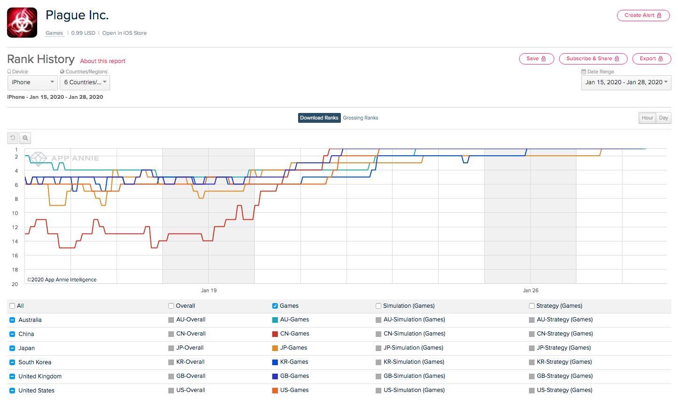Click the Jan 19 axis label
This screenshot has width=678, height=400.
pyautogui.click(x=209, y=290)
